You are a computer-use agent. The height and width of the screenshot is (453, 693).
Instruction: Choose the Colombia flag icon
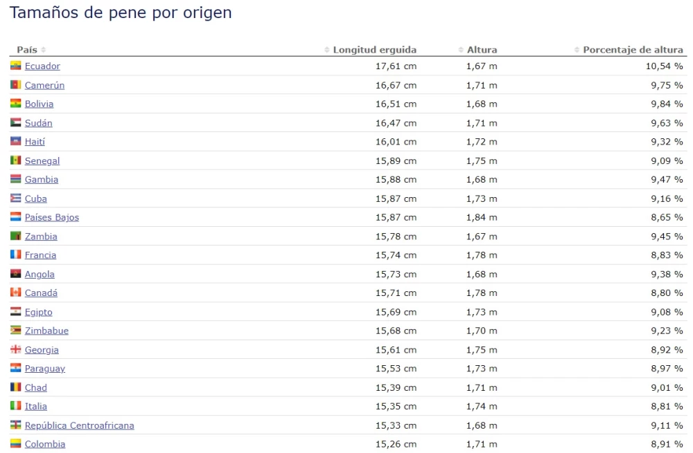(x=15, y=444)
